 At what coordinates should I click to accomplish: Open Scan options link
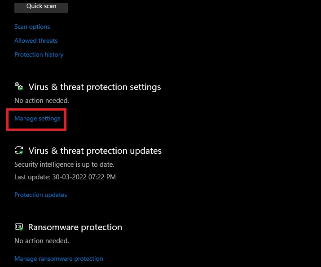[x=32, y=27]
